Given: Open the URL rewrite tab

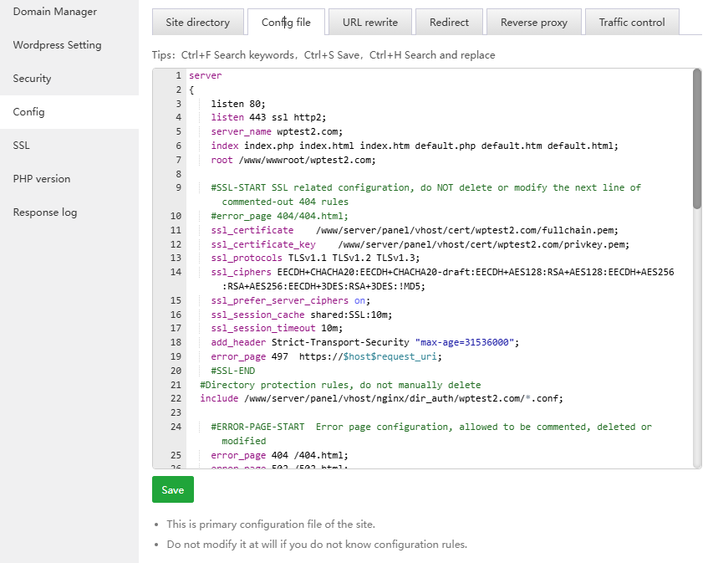Looking at the screenshot, I should click(x=370, y=23).
